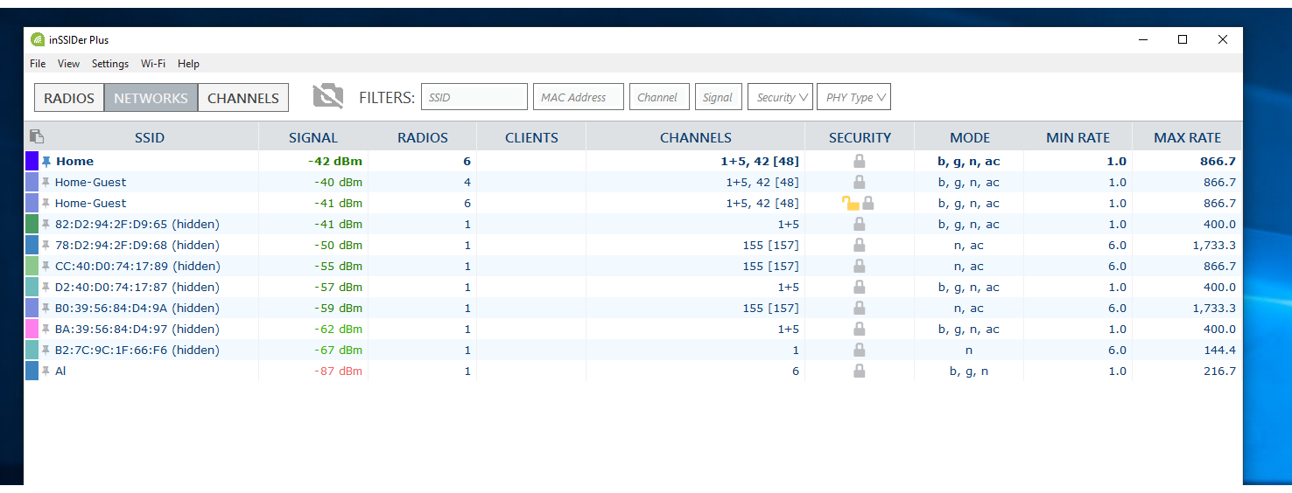Image resolution: width=1292 pixels, height=493 pixels.
Task: Click the pin icon for B2:7C:9C:1F:66:F6
Action: pyautogui.click(x=46, y=351)
